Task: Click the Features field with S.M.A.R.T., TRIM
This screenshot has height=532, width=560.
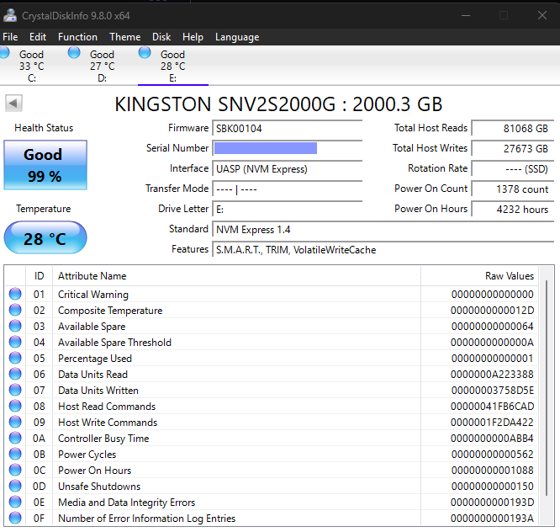Action: tap(383, 249)
